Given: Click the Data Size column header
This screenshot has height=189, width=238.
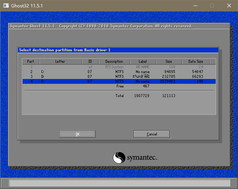Looking at the screenshot, I should 196,61.
